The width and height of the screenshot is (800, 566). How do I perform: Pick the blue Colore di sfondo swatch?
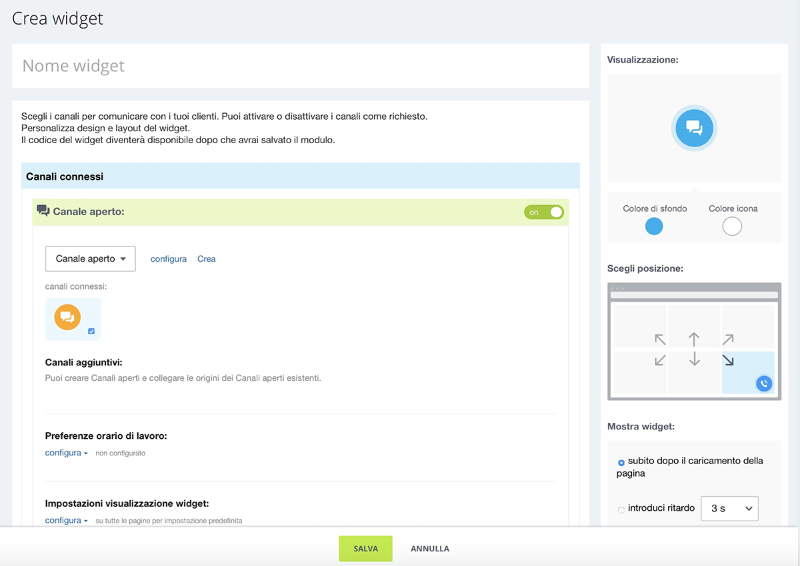[x=655, y=227]
